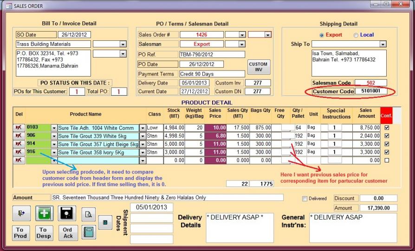The width and height of the screenshot is (415, 251).
Task: Check Conf. box on the empty row
Action: [387, 160]
